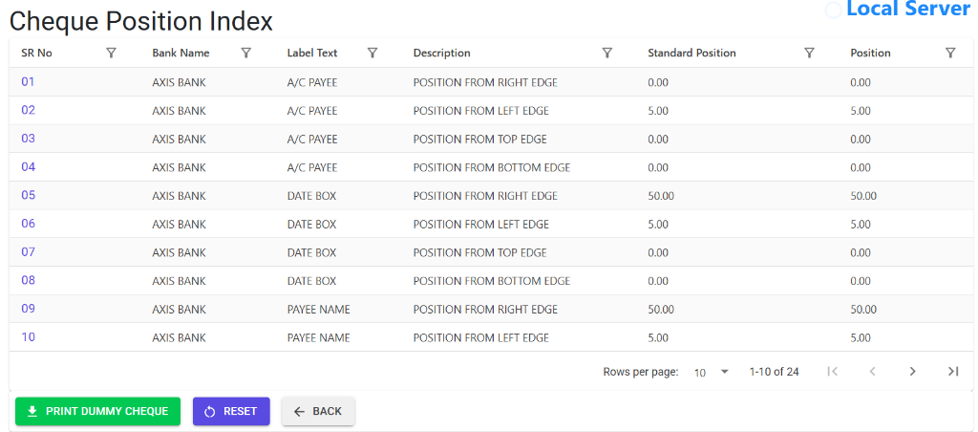Open record link 07
Screen dimensions: 978x432
pyautogui.click(x=28, y=252)
